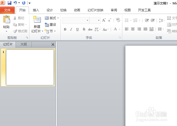This screenshot has width=177, height=126.
Task: Open the 审阅 (Review) tab
Action: (114, 10)
